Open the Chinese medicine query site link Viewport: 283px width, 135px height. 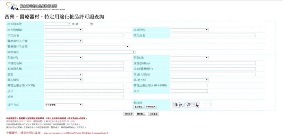[76, 133]
